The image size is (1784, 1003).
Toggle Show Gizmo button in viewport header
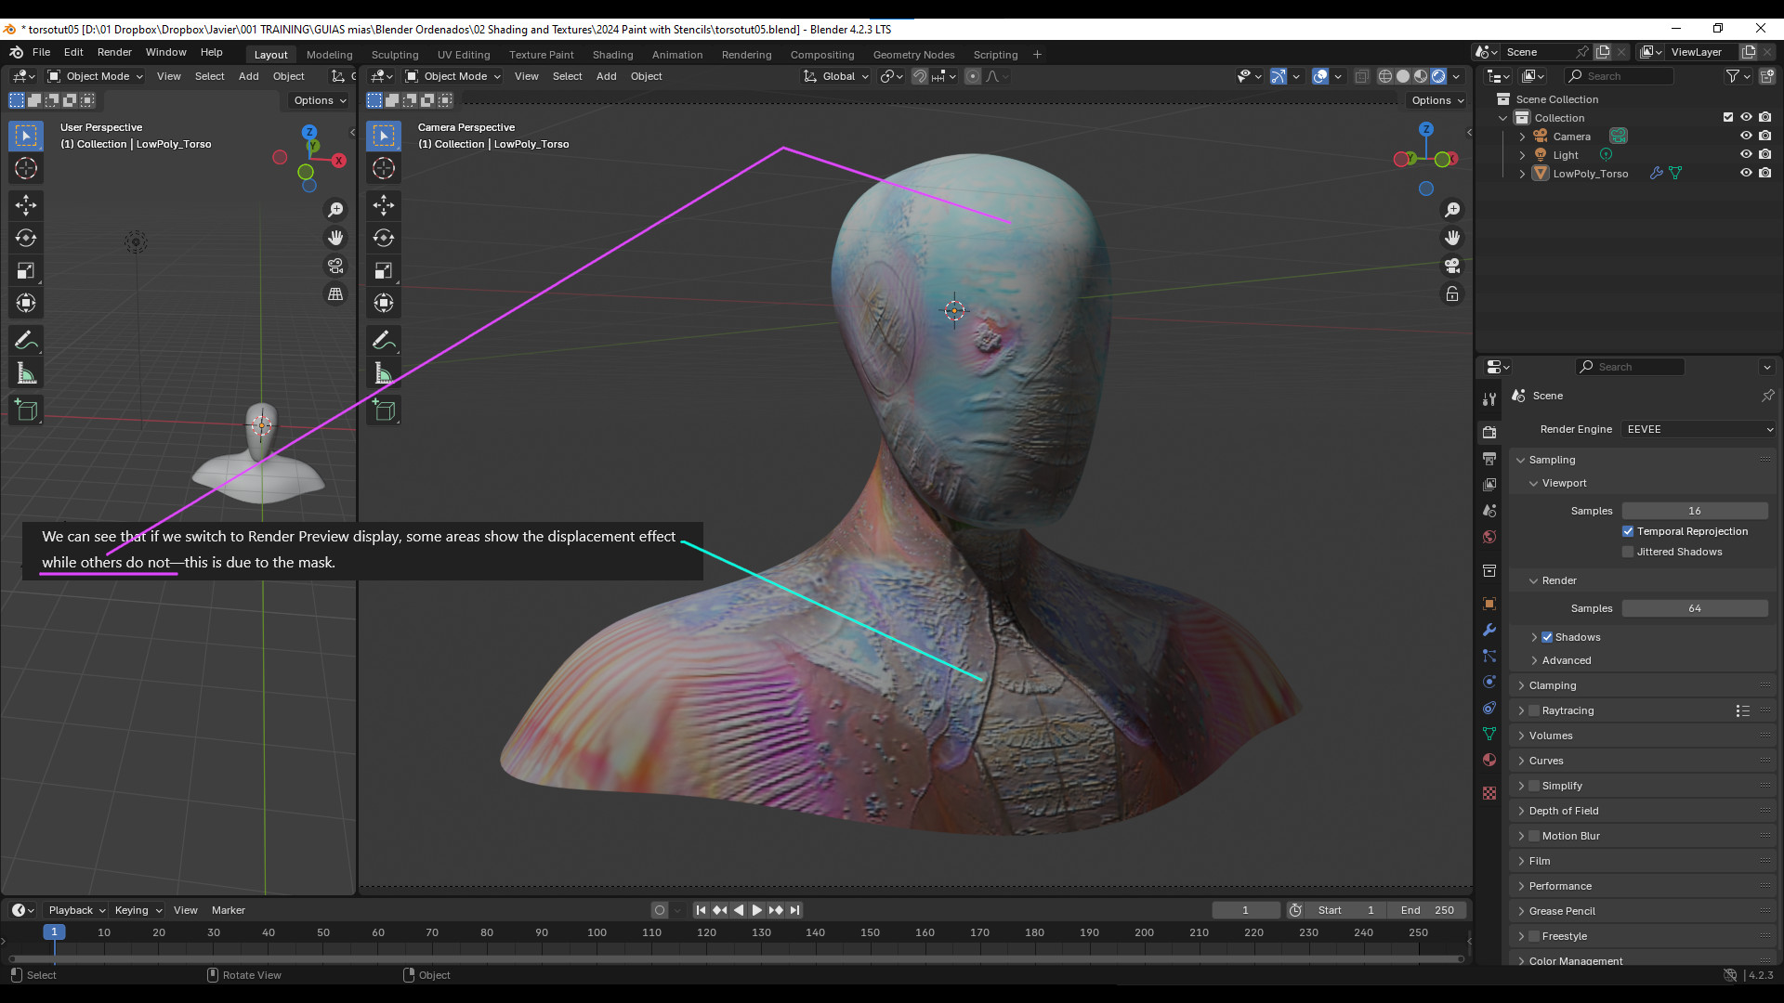click(x=1279, y=76)
